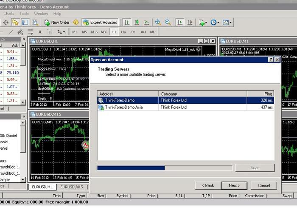Screen dimensions: 297x210
Task: Click the Scan button
Action: (x=255, y=168)
